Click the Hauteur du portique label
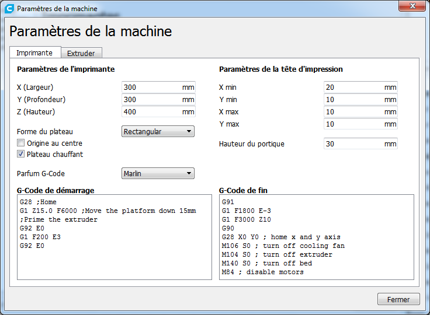This screenshot has height=315, width=430. tap(252, 144)
